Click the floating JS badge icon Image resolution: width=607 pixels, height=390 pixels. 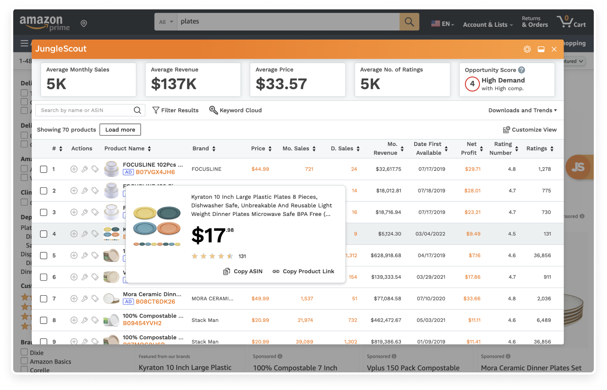(578, 167)
